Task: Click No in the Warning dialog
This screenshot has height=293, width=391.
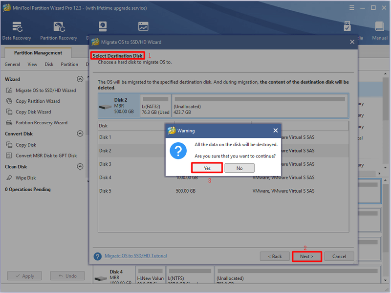Action: click(239, 168)
